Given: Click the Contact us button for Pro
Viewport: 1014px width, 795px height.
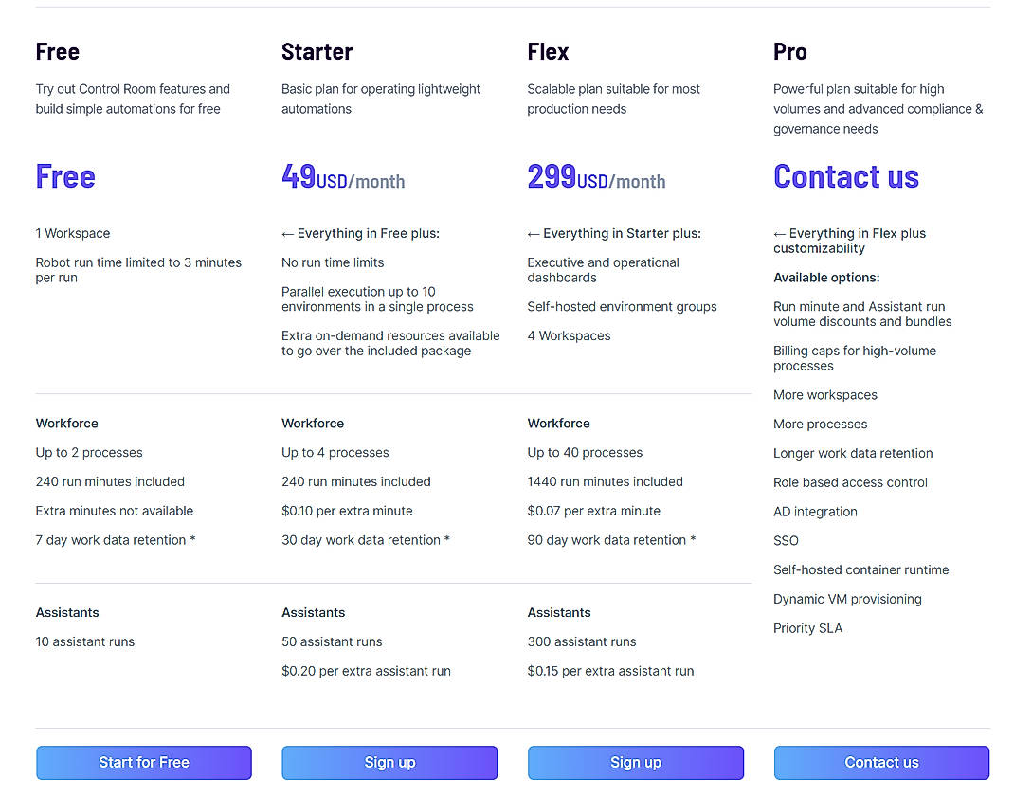Looking at the screenshot, I should pos(881,763).
